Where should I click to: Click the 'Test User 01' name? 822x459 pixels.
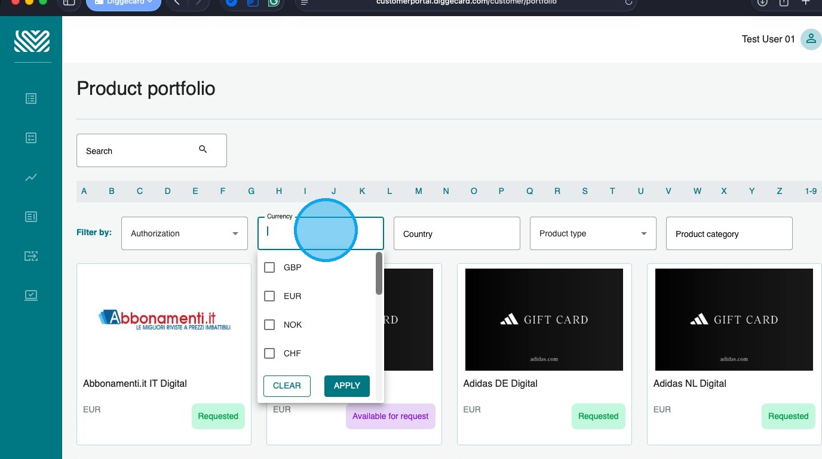tap(768, 39)
